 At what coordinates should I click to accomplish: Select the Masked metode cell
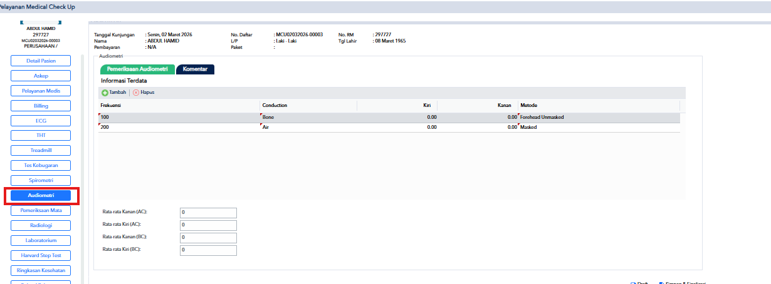599,127
